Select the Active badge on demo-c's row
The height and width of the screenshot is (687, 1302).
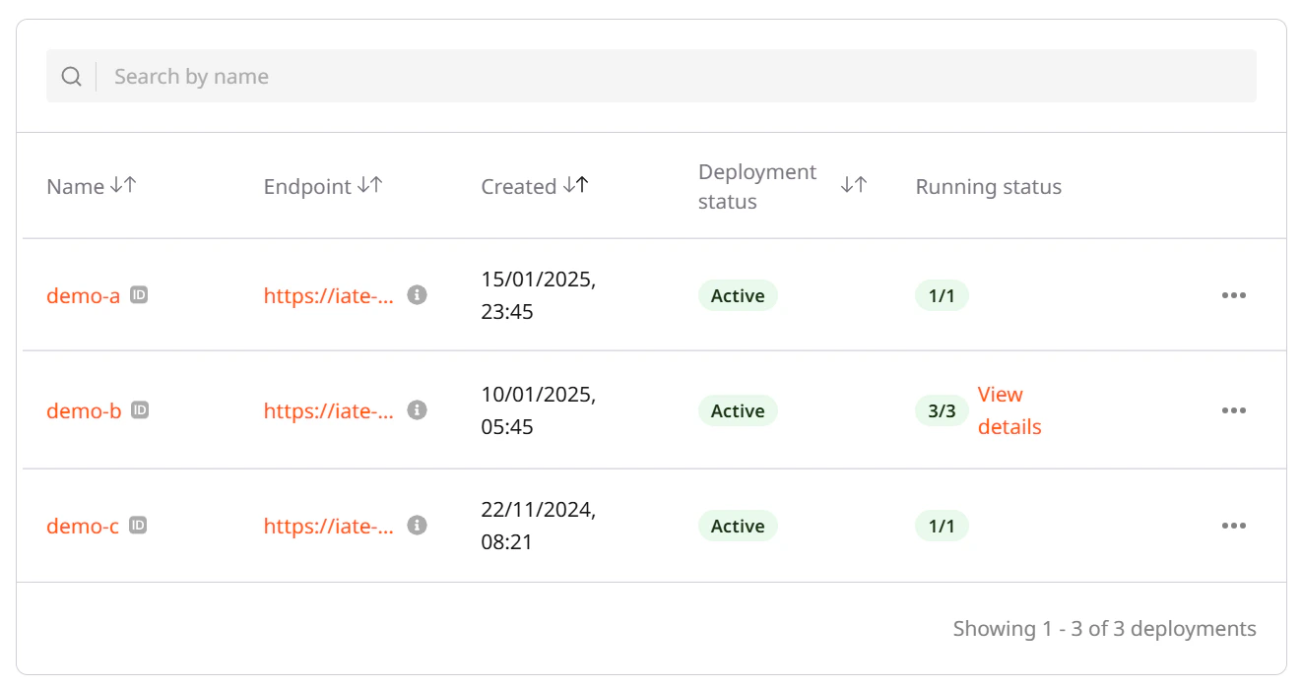tap(738, 526)
